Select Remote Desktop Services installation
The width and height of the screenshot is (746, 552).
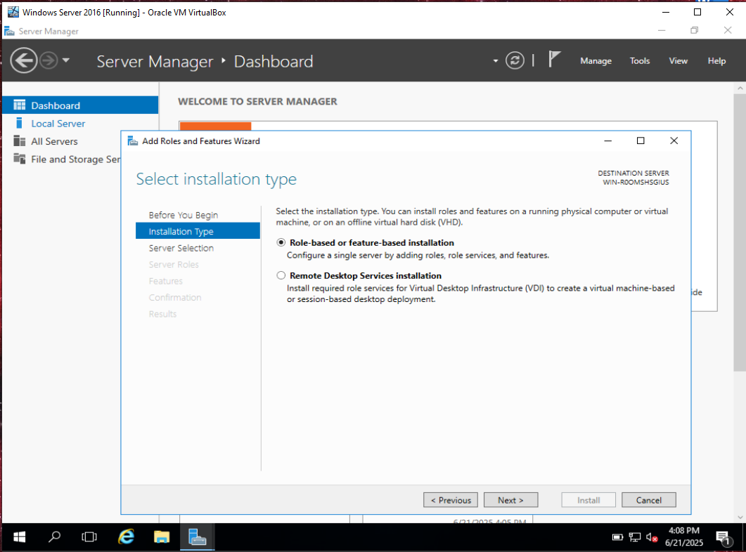(x=281, y=275)
